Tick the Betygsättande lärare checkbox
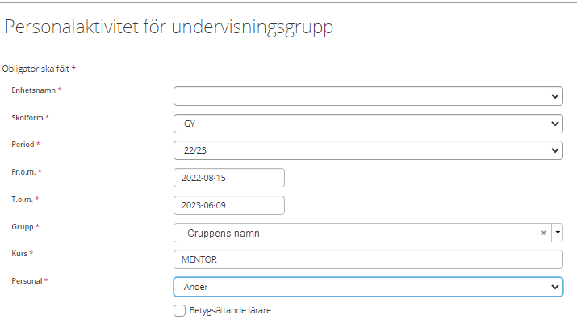Viewport: 577px width, 324px height. pyautogui.click(x=180, y=311)
